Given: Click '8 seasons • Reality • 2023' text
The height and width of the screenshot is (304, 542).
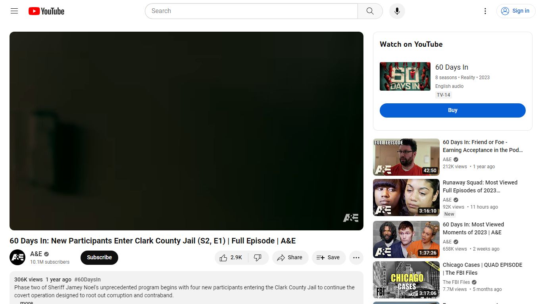Looking at the screenshot, I should click(462, 78).
